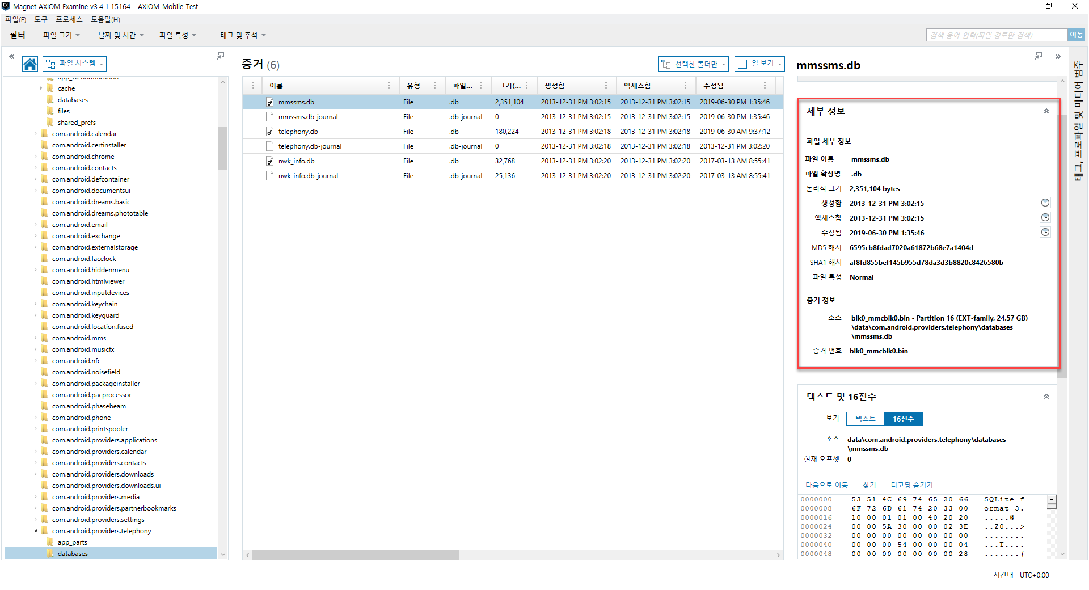Select the com.android.mms folder

[x=79, y=338]
